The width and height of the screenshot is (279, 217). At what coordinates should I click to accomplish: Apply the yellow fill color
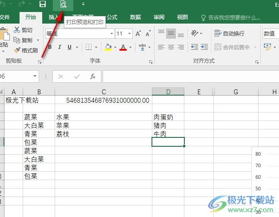[x=108, y=47]
